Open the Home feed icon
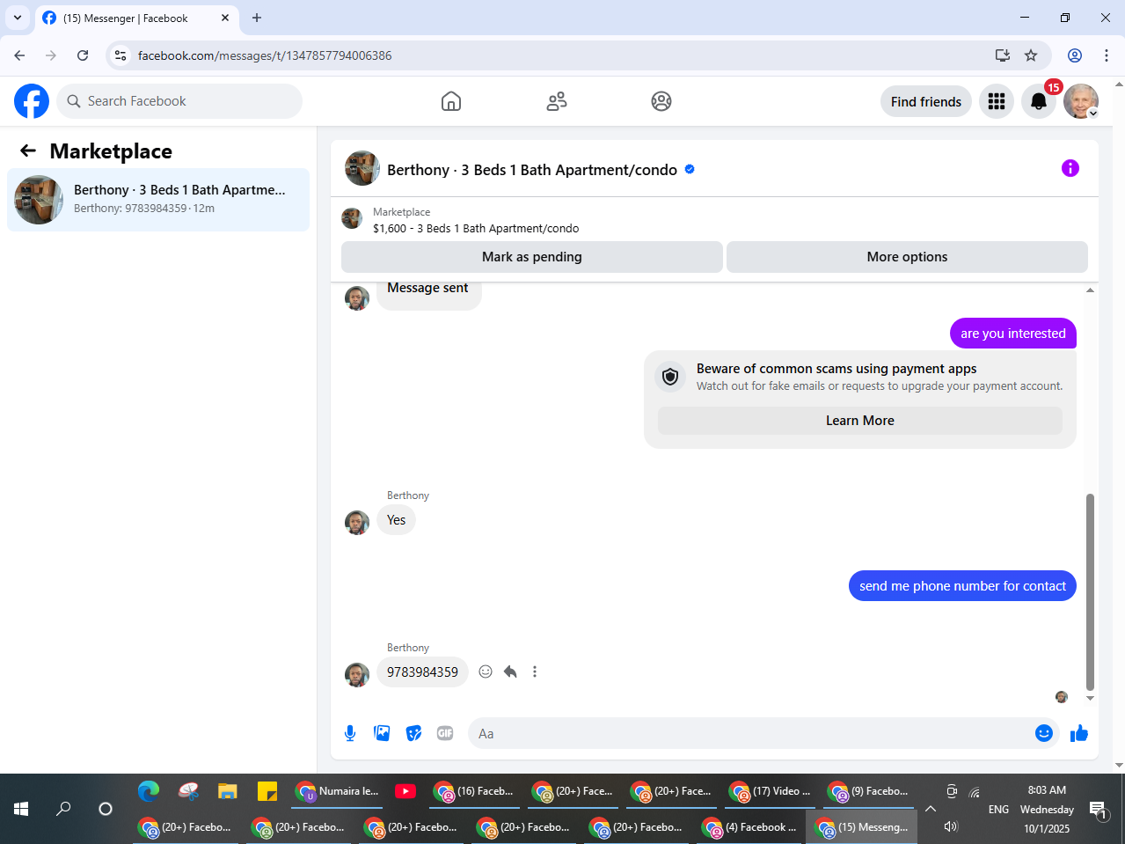The width and height of the screenshot is (1125, 844). [x=451, y=101]
